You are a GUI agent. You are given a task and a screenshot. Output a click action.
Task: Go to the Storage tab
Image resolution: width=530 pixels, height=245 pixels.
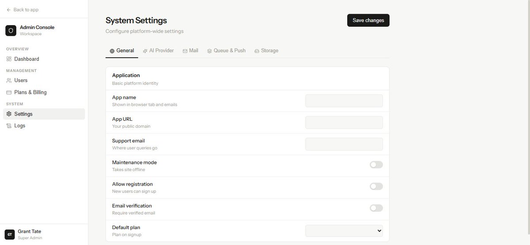[266, 51]
